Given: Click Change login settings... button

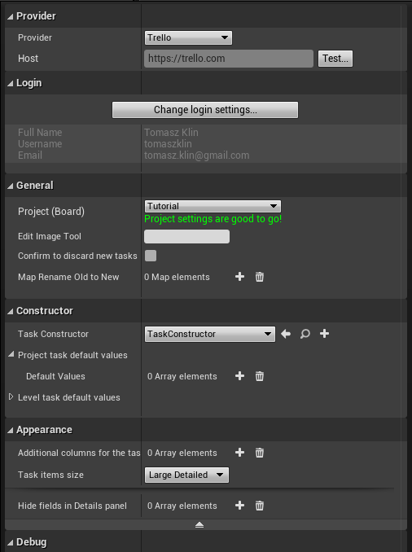Looking at the screenshot, I should [x=205, y=110].
